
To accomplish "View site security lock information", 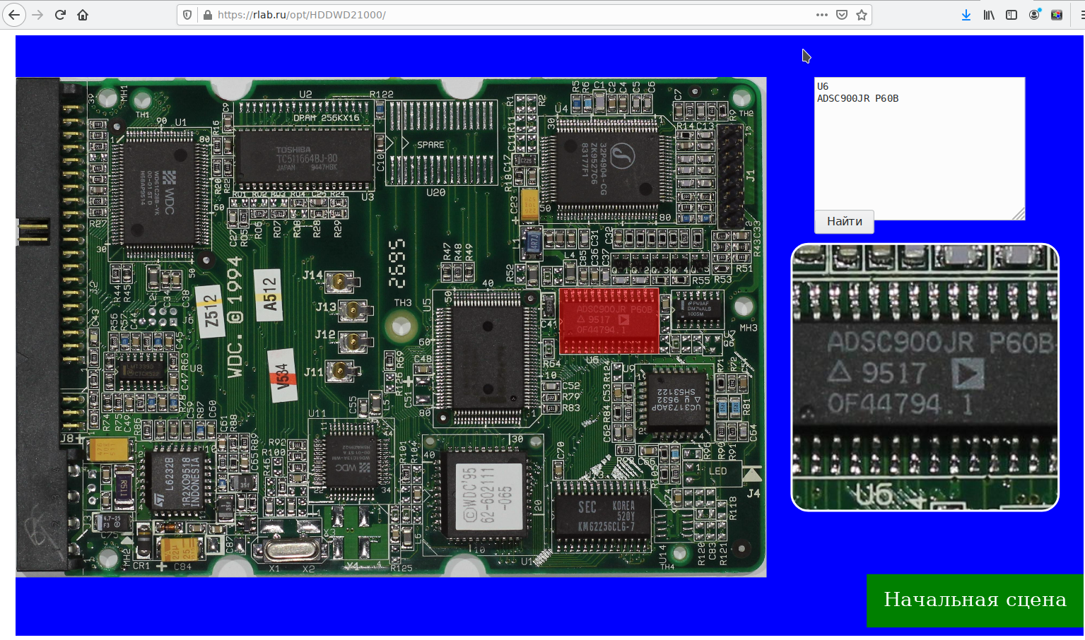I will tap(207, 15).
